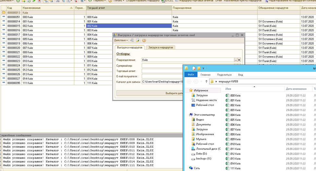The height and width of the screenshot is (171, 316).
Task: Click the up arrow in file explorer
Action: 206,81
